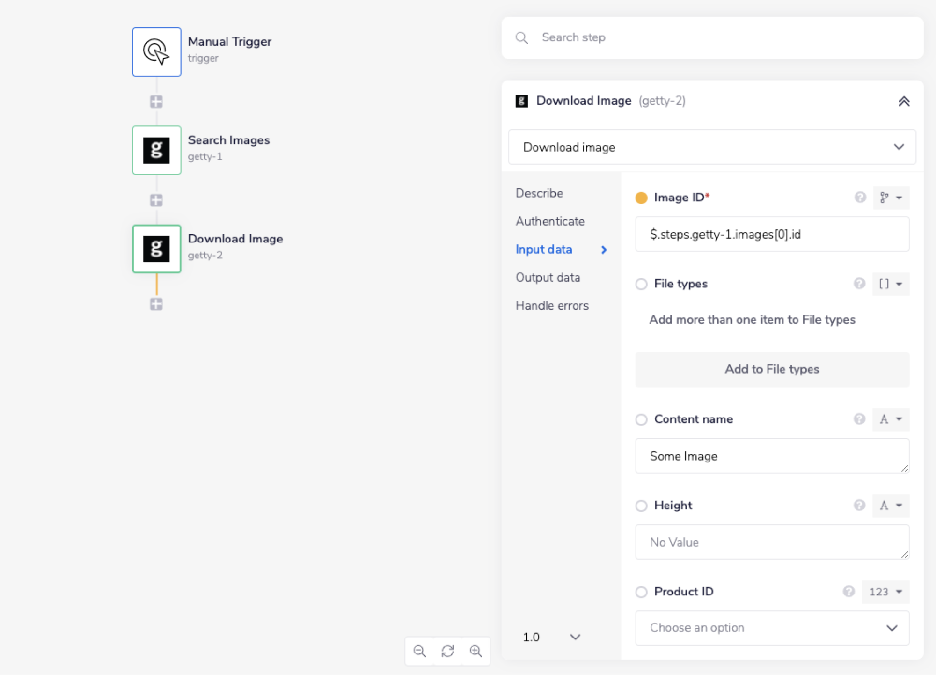936x675 pixels.
Task: Add step below Manual Trigger with plus
Action: (156, 101)
